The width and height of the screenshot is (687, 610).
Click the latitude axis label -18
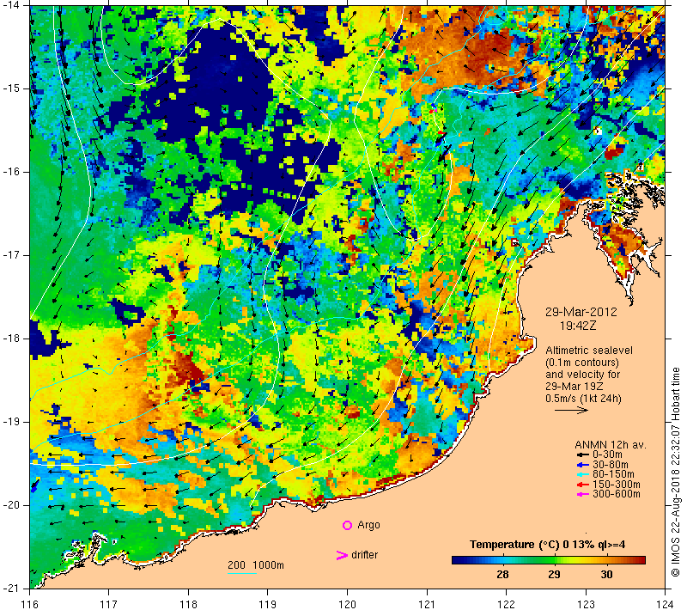[10, 339]
